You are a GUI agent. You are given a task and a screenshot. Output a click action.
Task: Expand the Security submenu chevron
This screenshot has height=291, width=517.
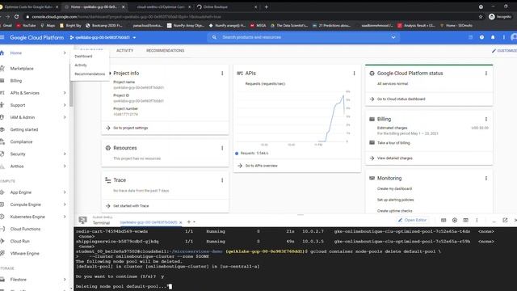[x=65, y=154]
